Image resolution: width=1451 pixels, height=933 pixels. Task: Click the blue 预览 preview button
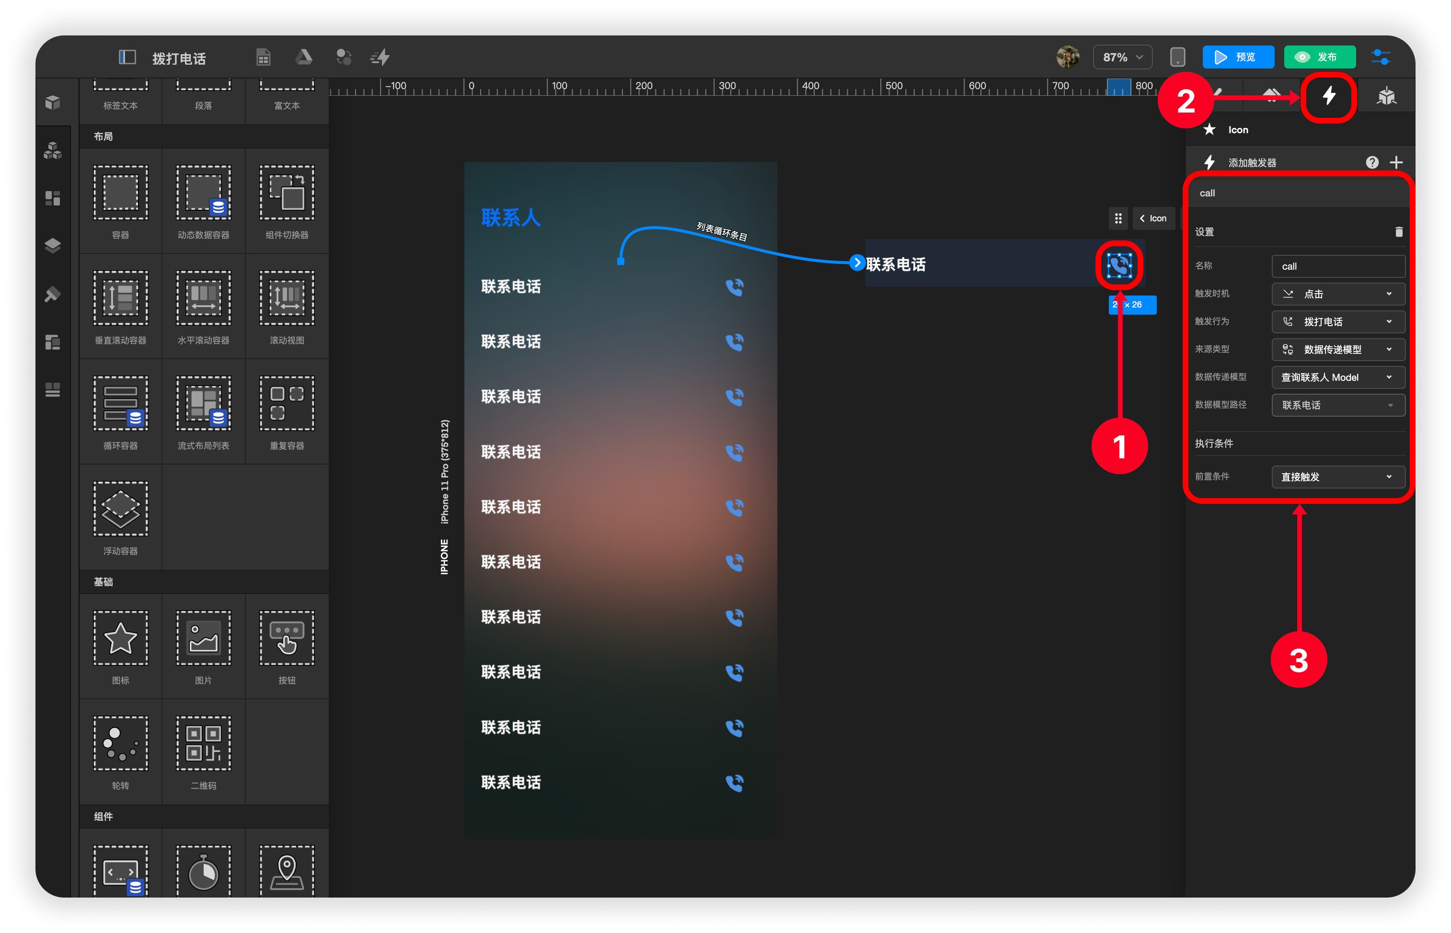pos(1237,57)
